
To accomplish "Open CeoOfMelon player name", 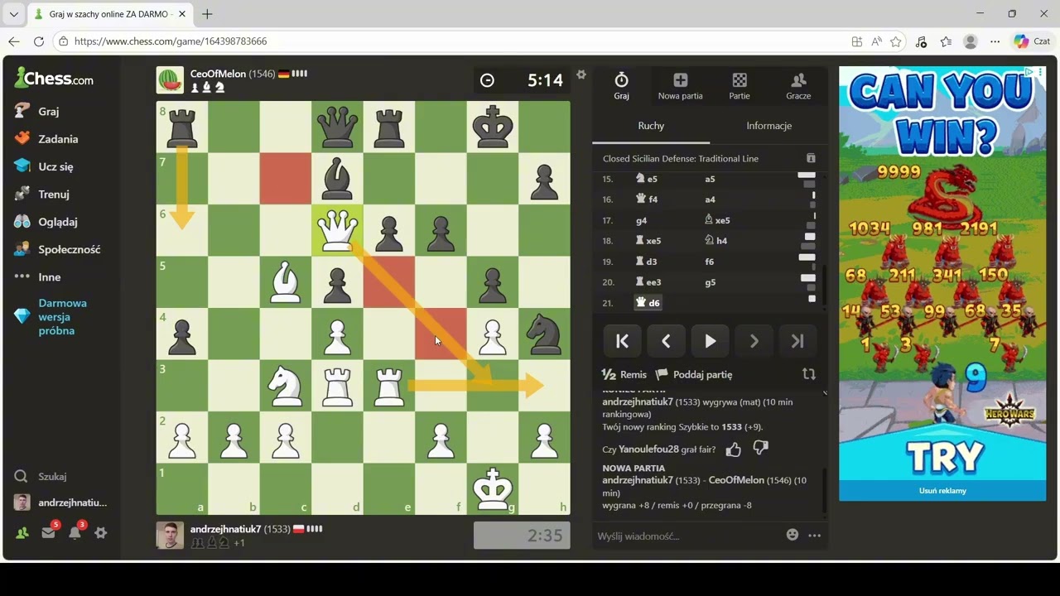I will tap(218, 74).
